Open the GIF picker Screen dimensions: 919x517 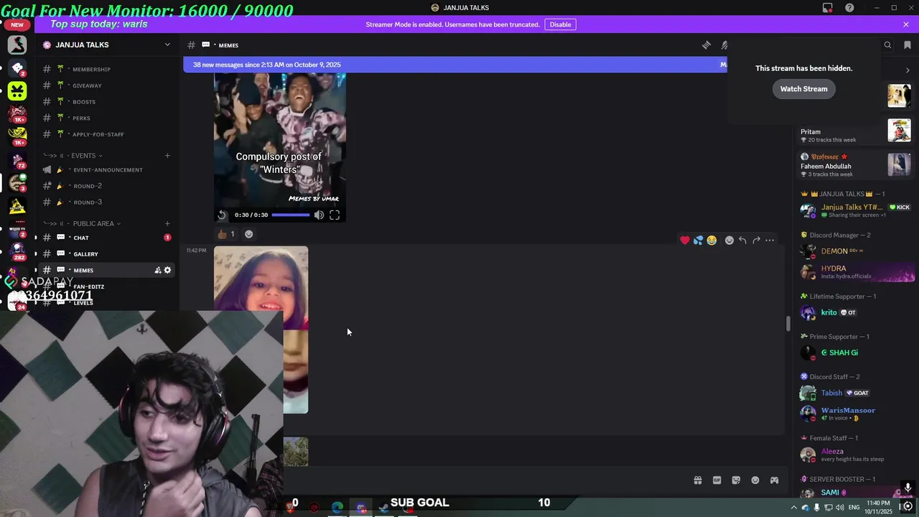pos(717,480)
